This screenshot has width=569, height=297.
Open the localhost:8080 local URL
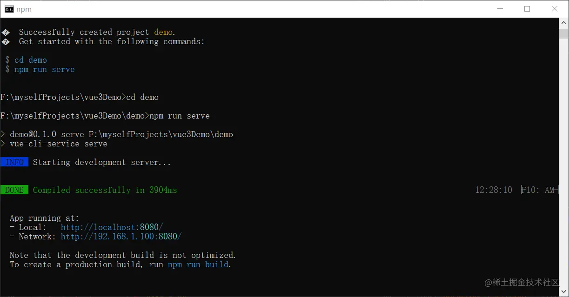coord(112,227)
